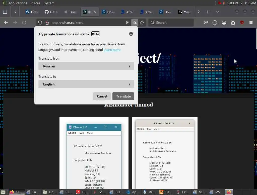Screen dimensions: 257x195
Task: Switch to the Apple 'Tran' tab
Action: [x=70, y=12]
